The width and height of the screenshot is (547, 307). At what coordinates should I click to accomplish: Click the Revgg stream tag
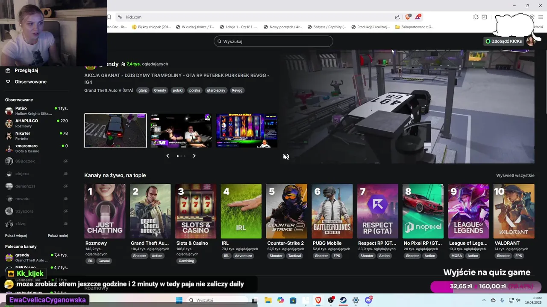tap(237, 90)
